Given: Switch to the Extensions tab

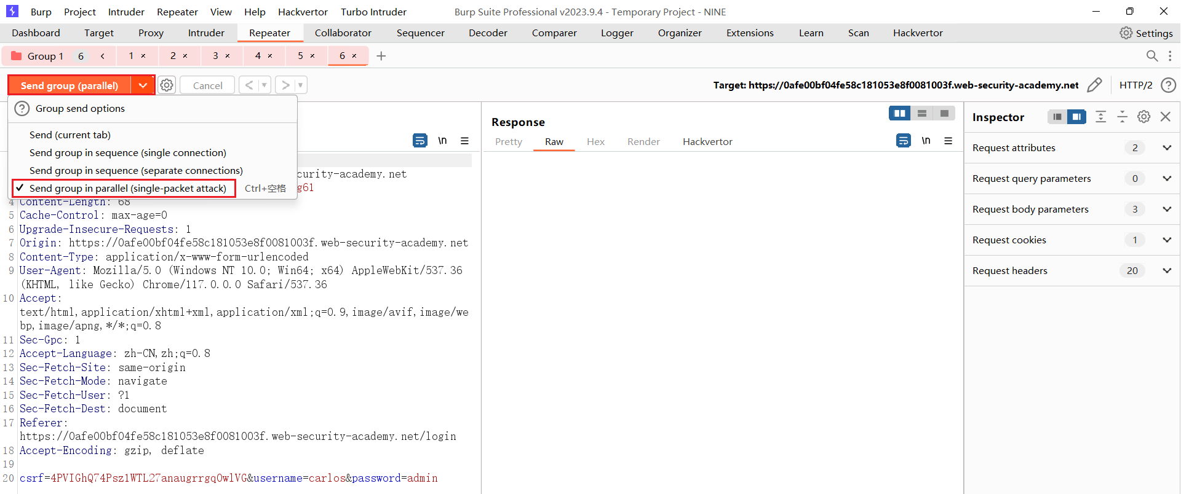Looking at the screenshot, I should tap(750, 33).
